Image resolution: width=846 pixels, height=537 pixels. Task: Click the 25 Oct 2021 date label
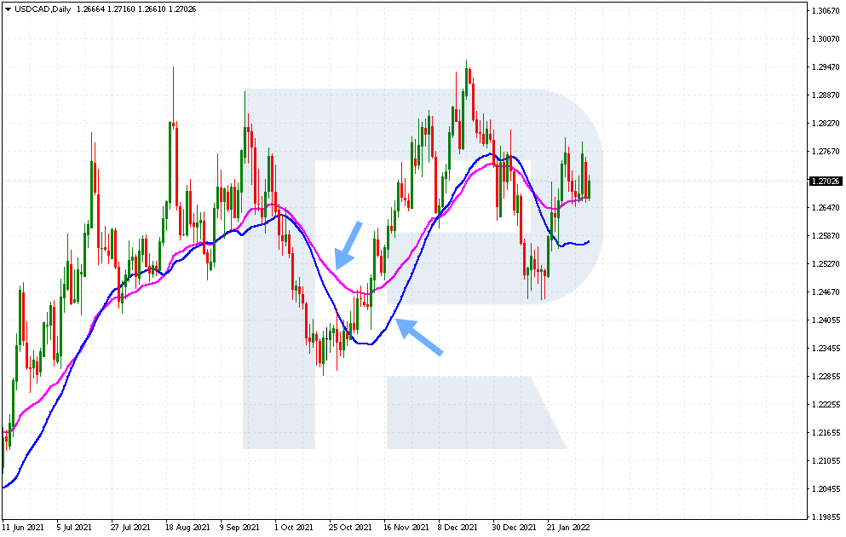(350, 528)
